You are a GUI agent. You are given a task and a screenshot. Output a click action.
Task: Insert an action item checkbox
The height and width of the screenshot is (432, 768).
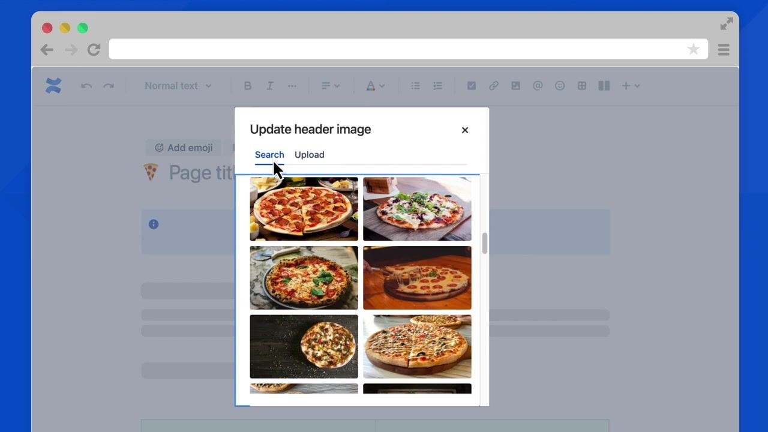tap(472, 86)
